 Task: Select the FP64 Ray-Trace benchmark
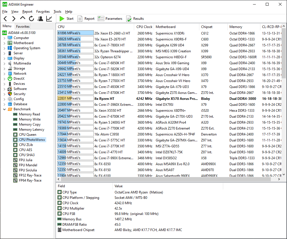[x=30, y=180]
